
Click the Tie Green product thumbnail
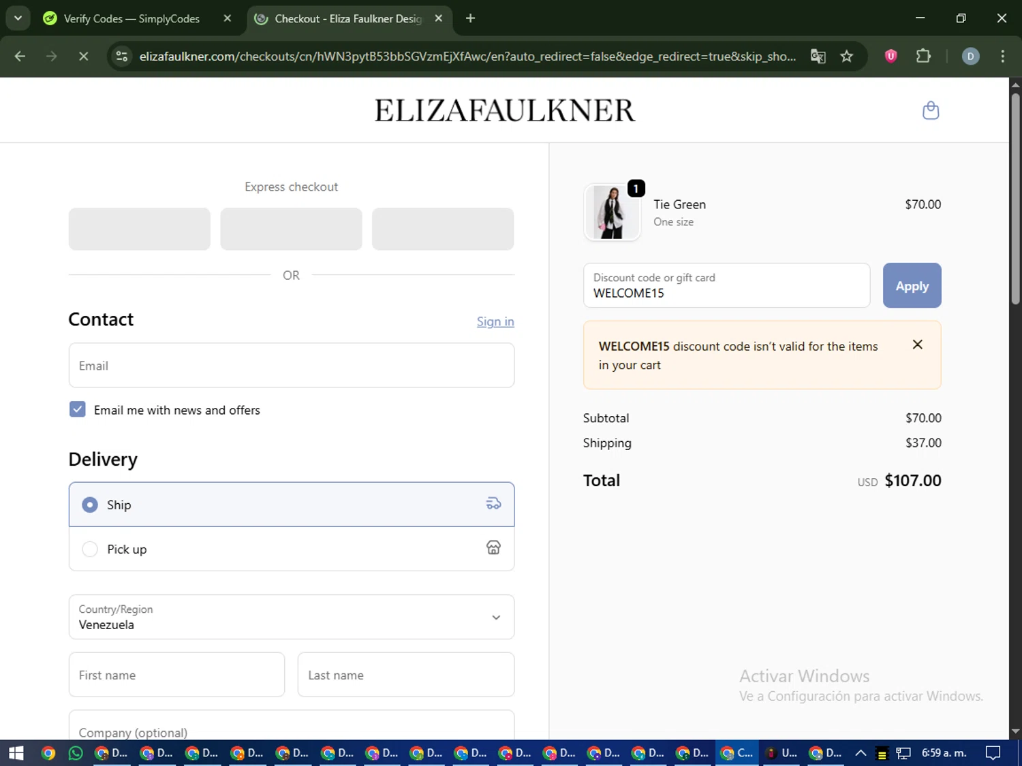tap(612, 212)
